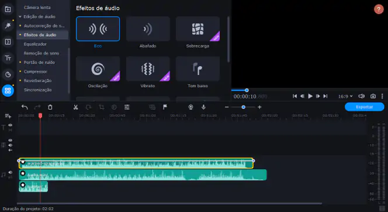This screenshot has width=388, height=212.
Task: Delete selected clip with trash icon
Action: point(50,107)
